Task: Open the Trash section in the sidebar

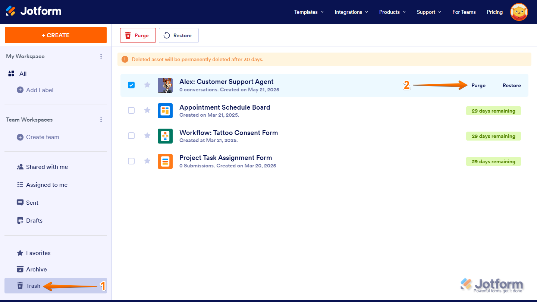Action: point(34,286)
